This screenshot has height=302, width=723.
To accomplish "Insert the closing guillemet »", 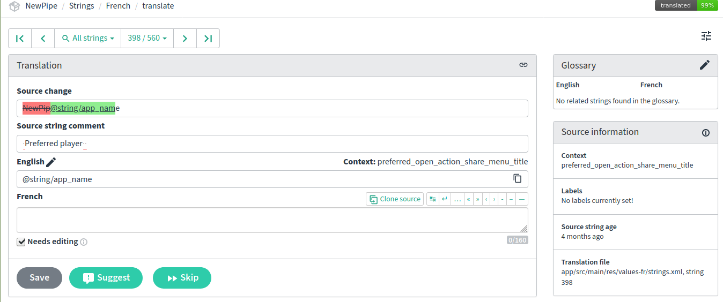I will 477,199.
